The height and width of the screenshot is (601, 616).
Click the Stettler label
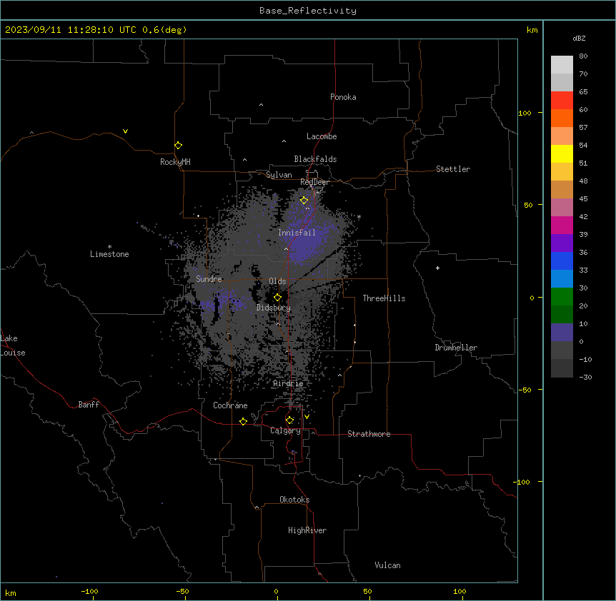453,169
